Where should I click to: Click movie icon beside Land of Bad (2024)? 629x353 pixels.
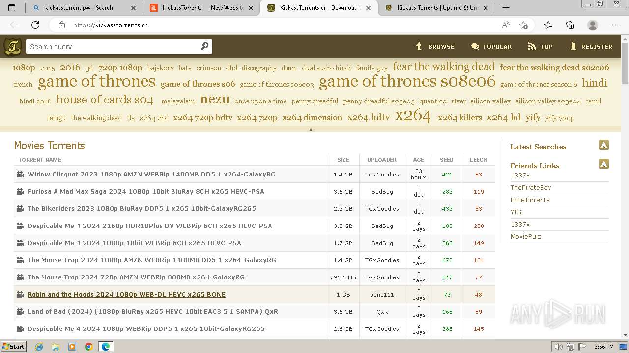(x=20, y=311)
